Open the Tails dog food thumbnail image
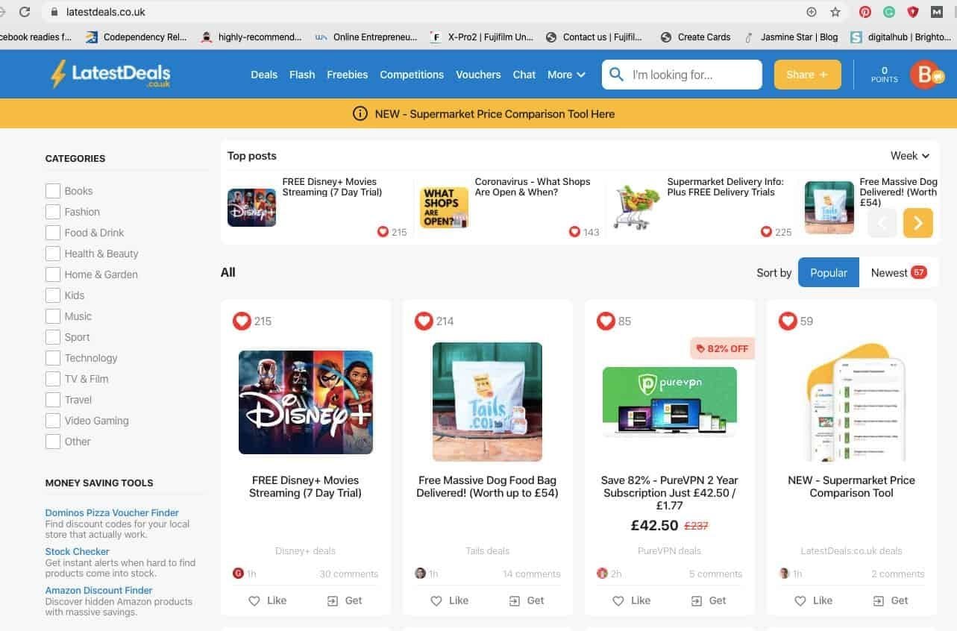 click(487, 402)
